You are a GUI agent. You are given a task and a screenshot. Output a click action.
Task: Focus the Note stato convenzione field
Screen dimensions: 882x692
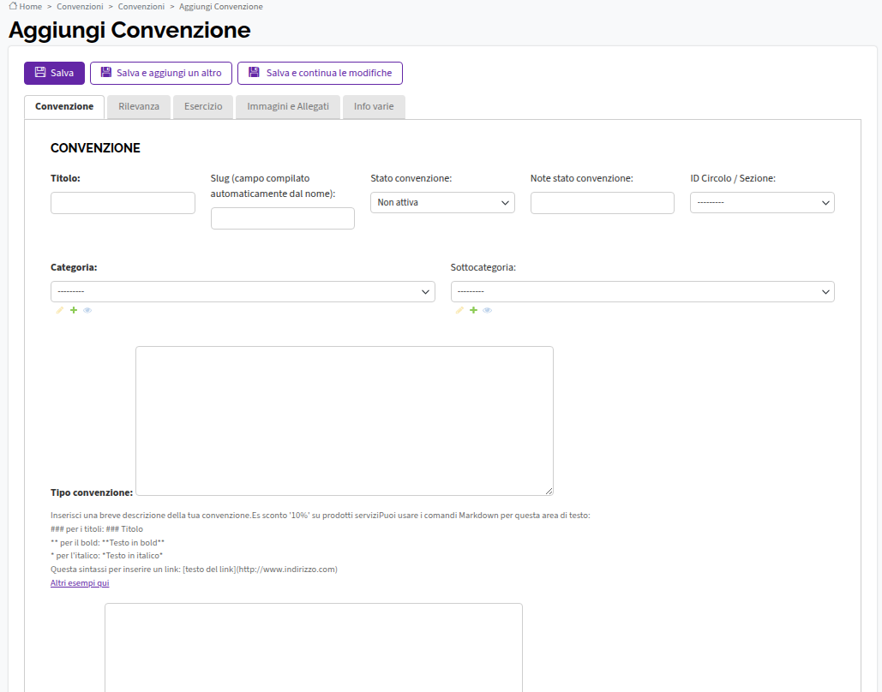point(603,203)
